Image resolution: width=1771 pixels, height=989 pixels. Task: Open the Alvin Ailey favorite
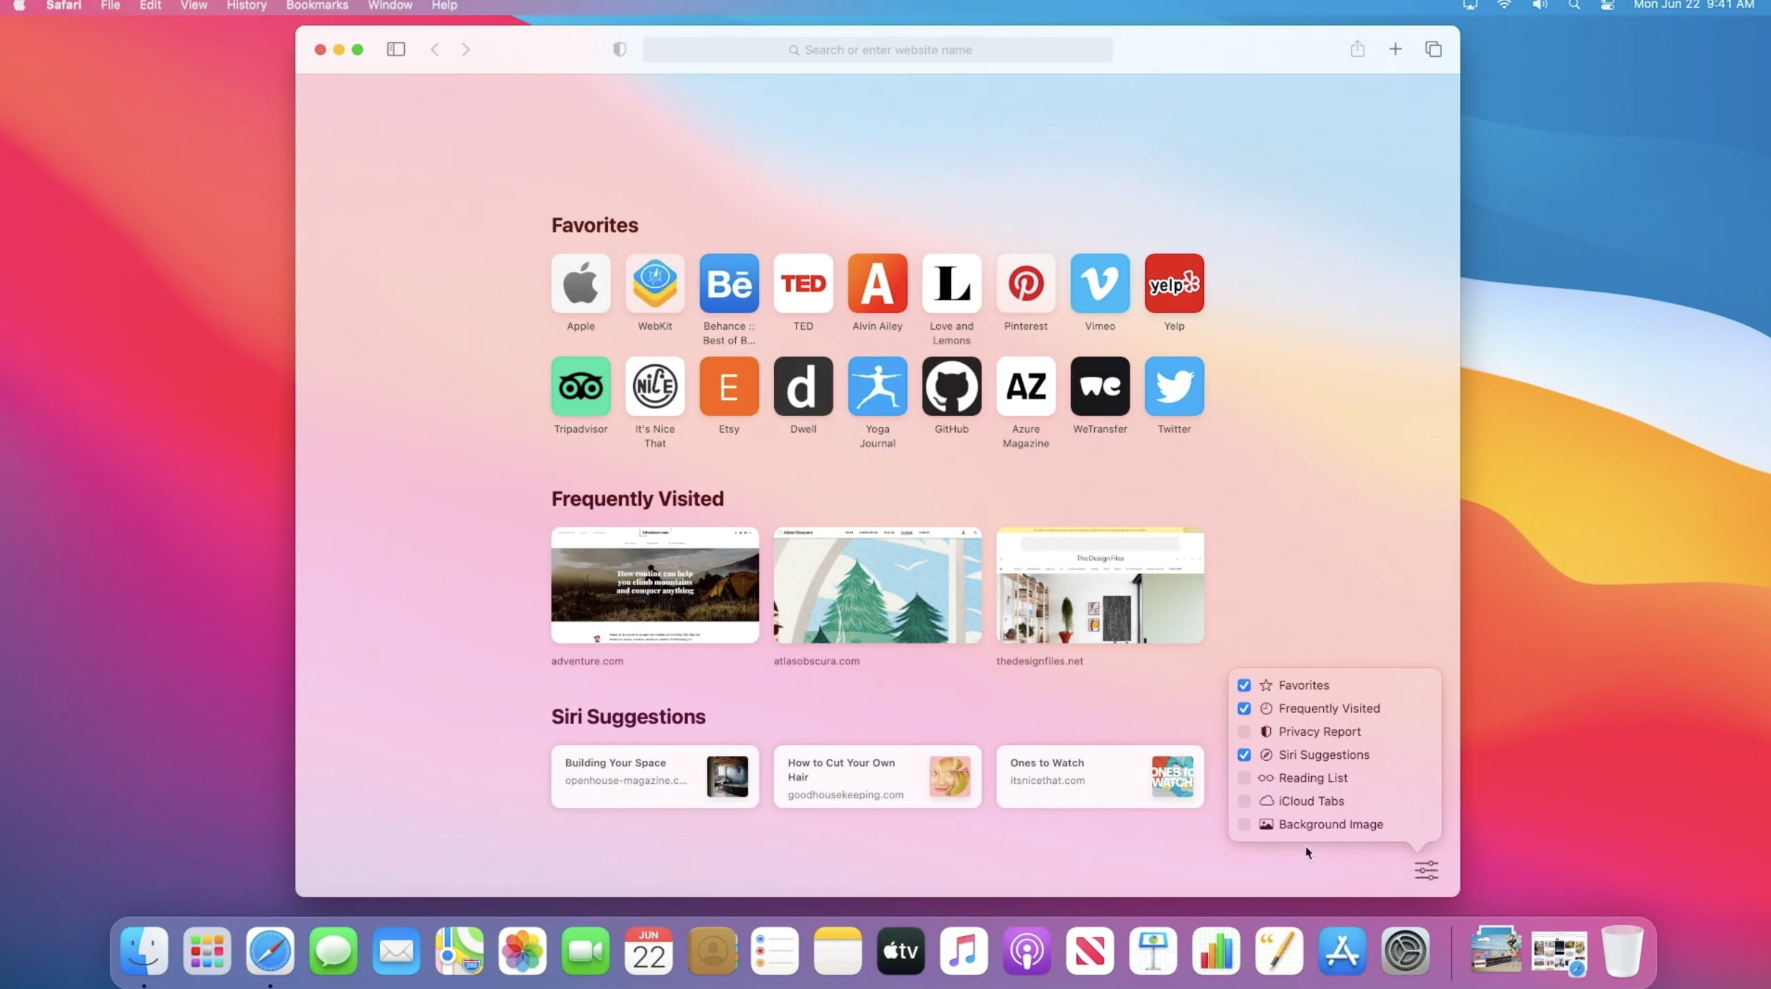[877, 283]
